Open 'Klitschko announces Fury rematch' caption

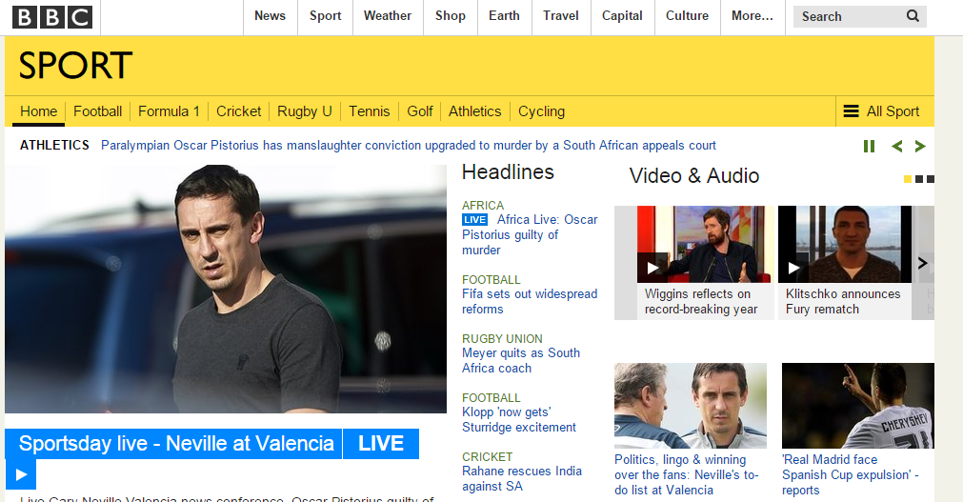pos(843,302)
